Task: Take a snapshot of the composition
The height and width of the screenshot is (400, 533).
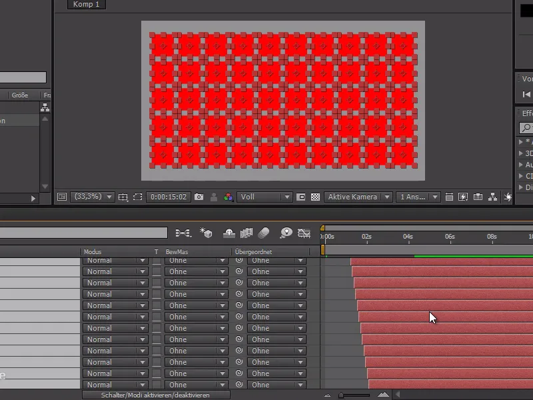Action: pos(199,197)
